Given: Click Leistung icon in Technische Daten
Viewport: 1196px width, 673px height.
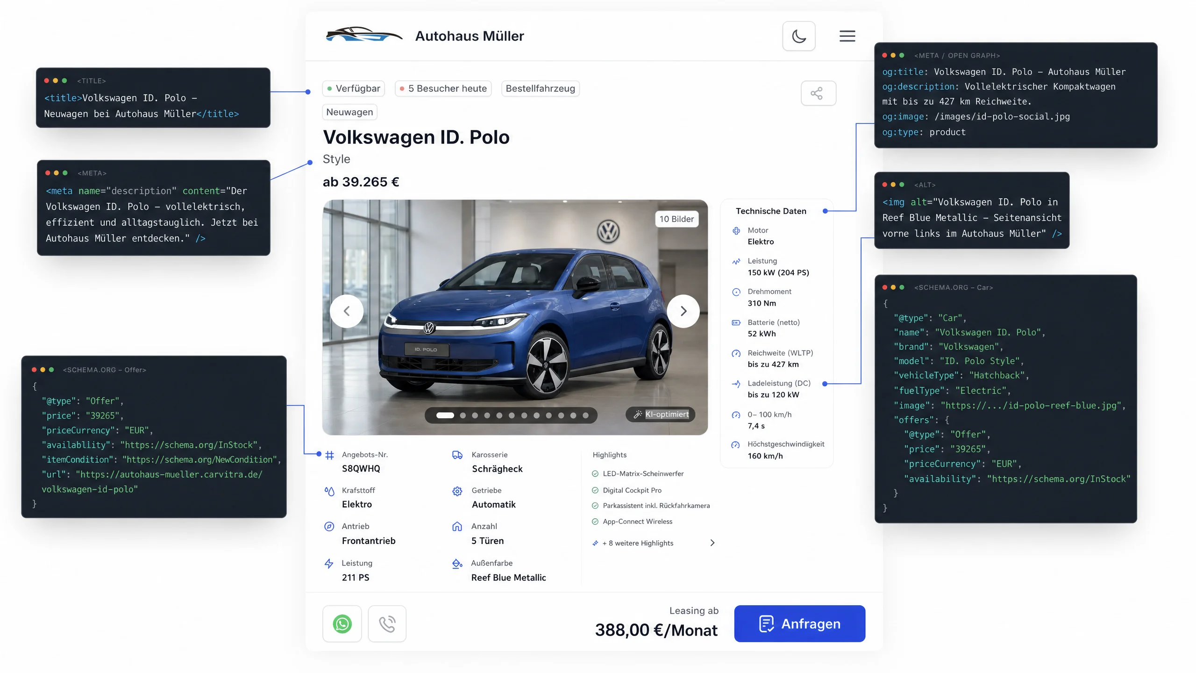Looking at the screenshot, I should click(x=736, y=261).
